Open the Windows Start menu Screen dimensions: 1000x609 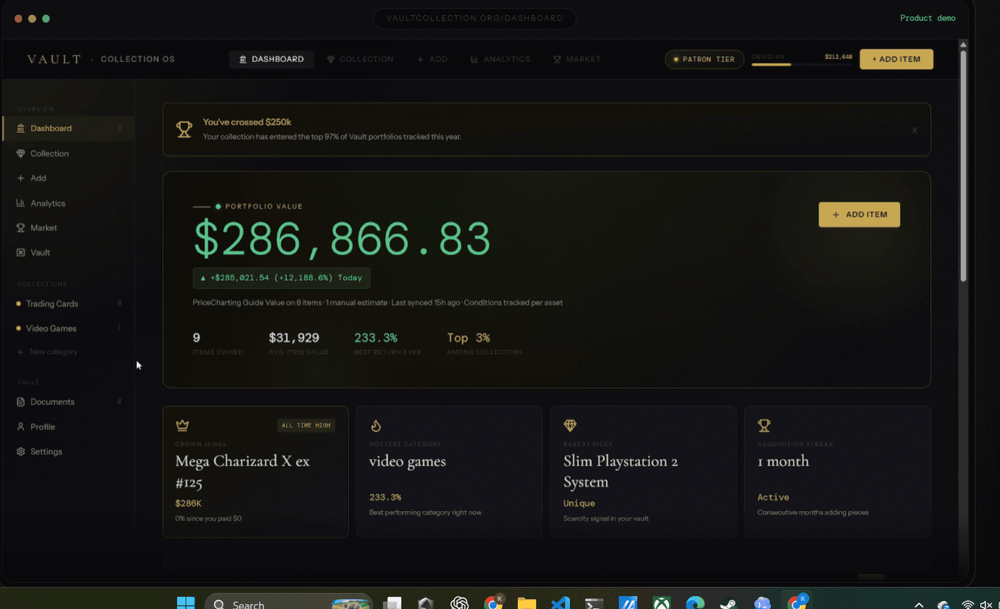(x=186, y=603)
